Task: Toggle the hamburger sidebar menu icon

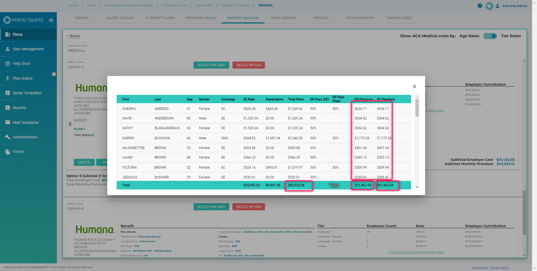Action: 51,20
